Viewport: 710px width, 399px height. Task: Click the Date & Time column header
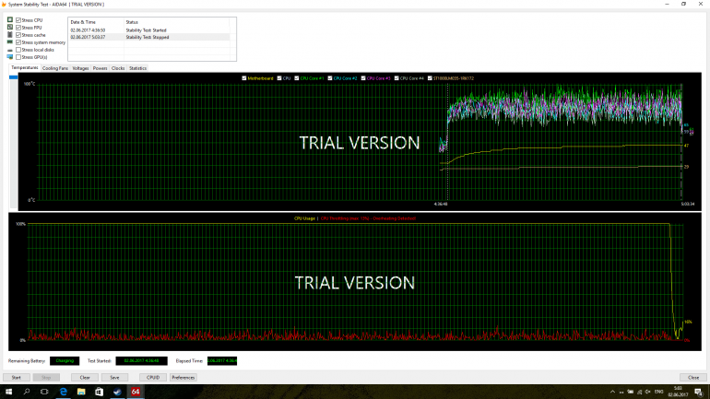coord(96,22)
